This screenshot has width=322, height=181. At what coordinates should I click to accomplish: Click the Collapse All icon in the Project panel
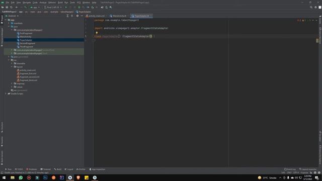click(67, 16)
